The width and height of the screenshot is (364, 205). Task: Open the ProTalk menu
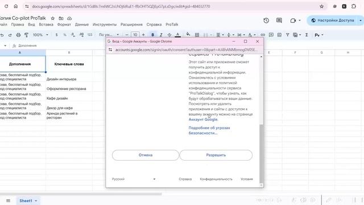tap(172, 24)
